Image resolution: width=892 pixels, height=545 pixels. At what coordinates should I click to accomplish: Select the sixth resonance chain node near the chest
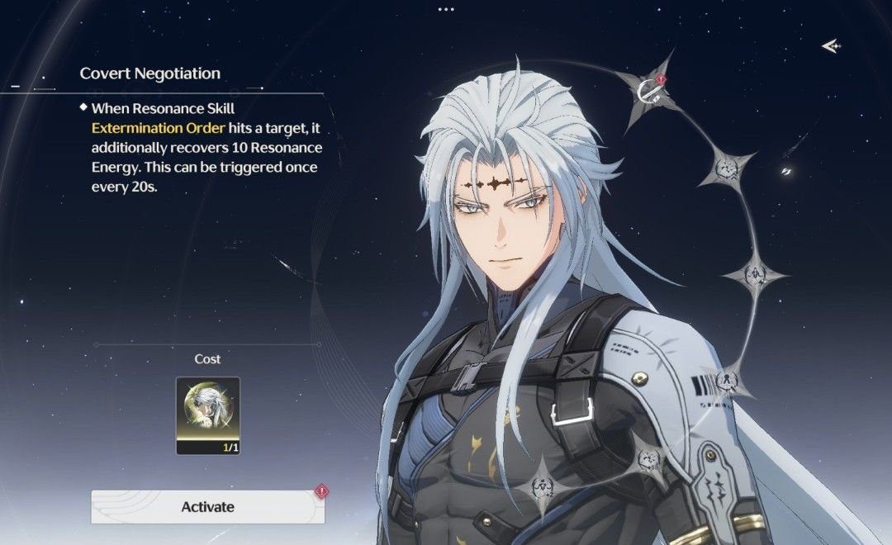(543, 487)
